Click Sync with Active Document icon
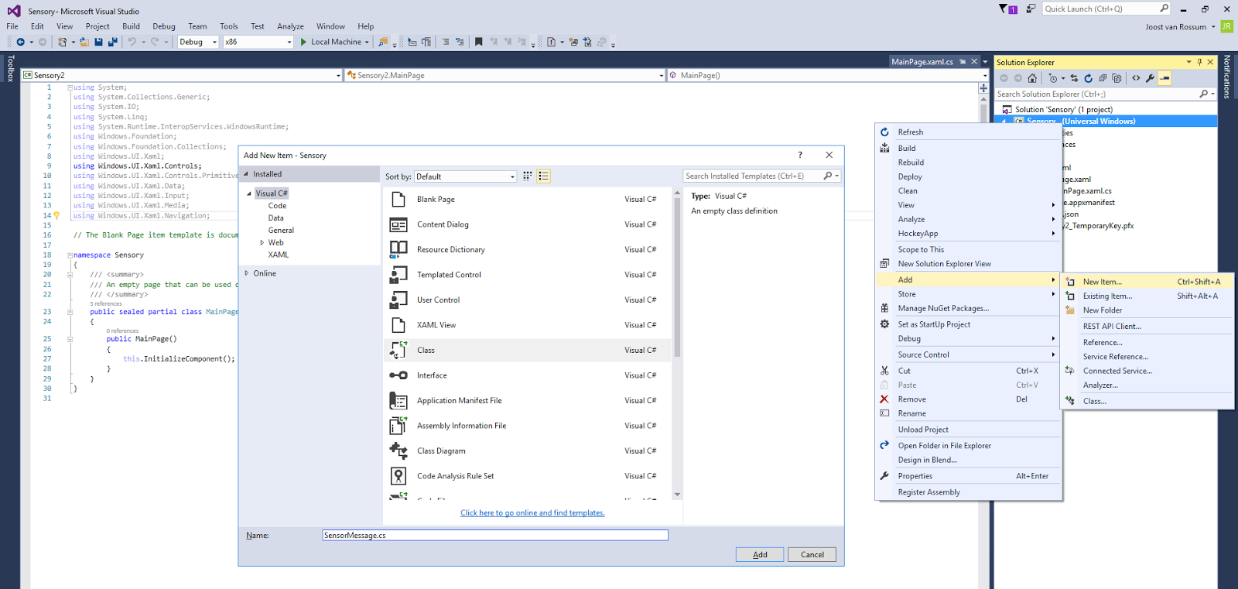The height and width of the screenshot is (589, 1238). (1074, 78)
